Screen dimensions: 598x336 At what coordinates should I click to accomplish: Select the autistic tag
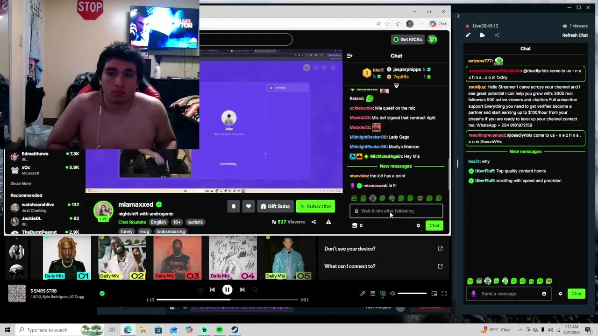(x=195, y=222)
